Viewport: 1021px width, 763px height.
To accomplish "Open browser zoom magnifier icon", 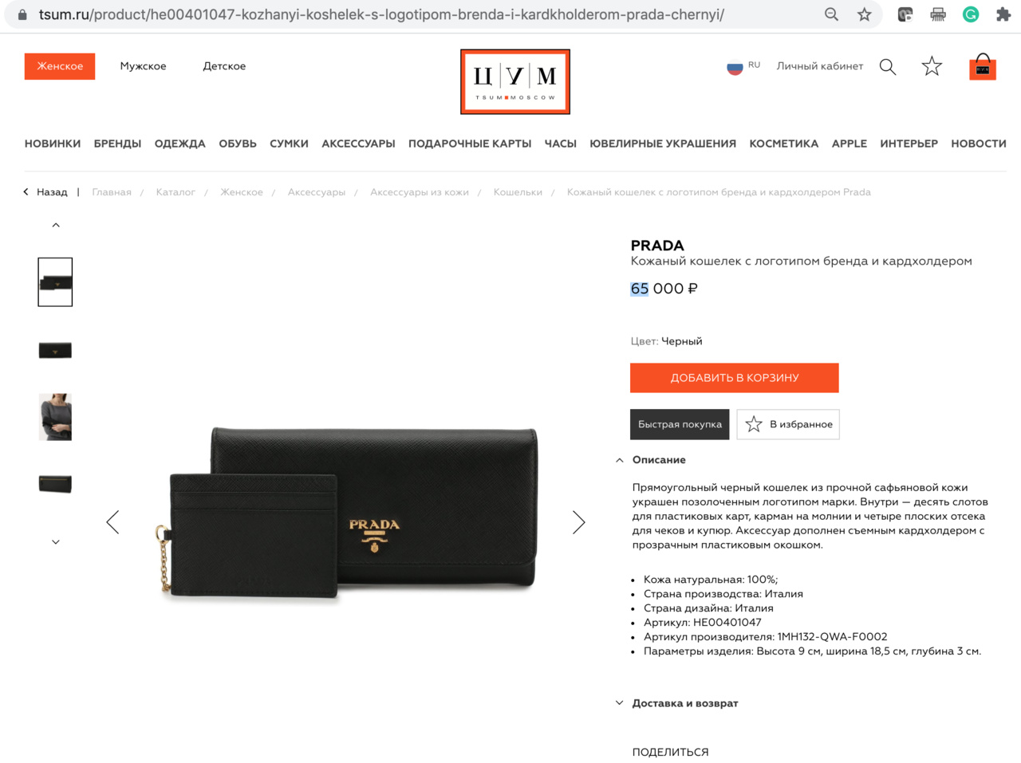I will click(x=831, y=14).
